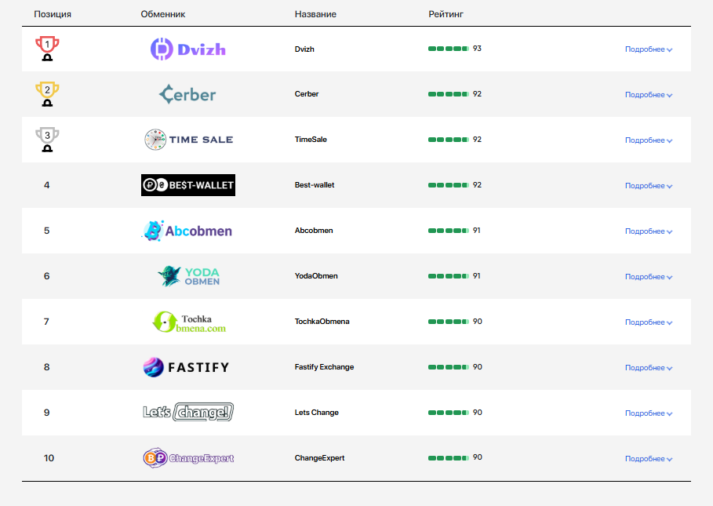Open the Let's change! logo
Viewport: 713px width, 506px height.
click(188, 412)
